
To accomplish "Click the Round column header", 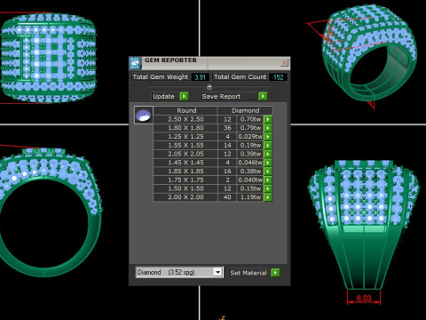I will [x=186, y=110].
